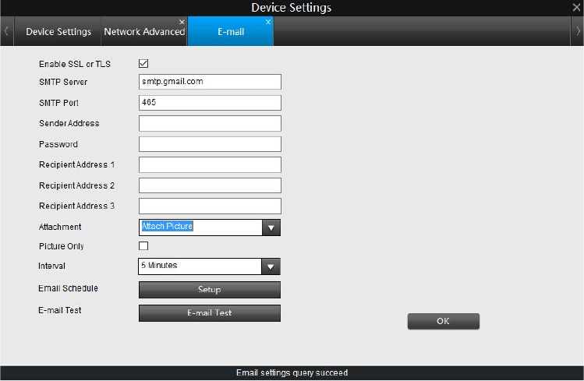Select the Recipient Address 1 field
The height and width of the screenshot is (381, 584).
click(210, 164)
